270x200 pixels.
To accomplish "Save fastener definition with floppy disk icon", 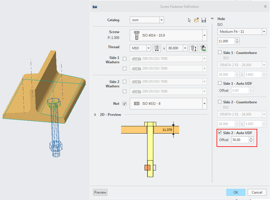I will (x=204, y=20).
